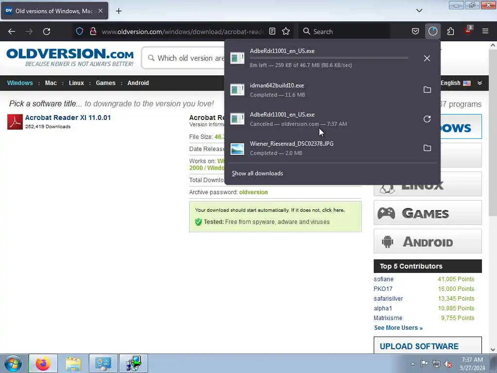Open sofiane contributor profile
Viewport: 497px width, 373px height.
click(383, 279)
